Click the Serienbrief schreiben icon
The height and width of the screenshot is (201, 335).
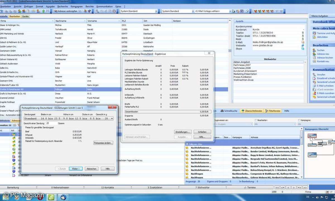coord(314,82)
